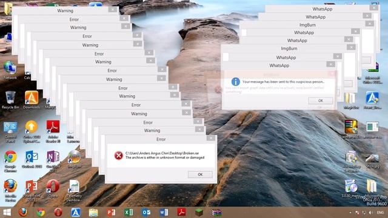
Task: Launch Firefox from the taskbar
Action: click(x=23, y=213)
